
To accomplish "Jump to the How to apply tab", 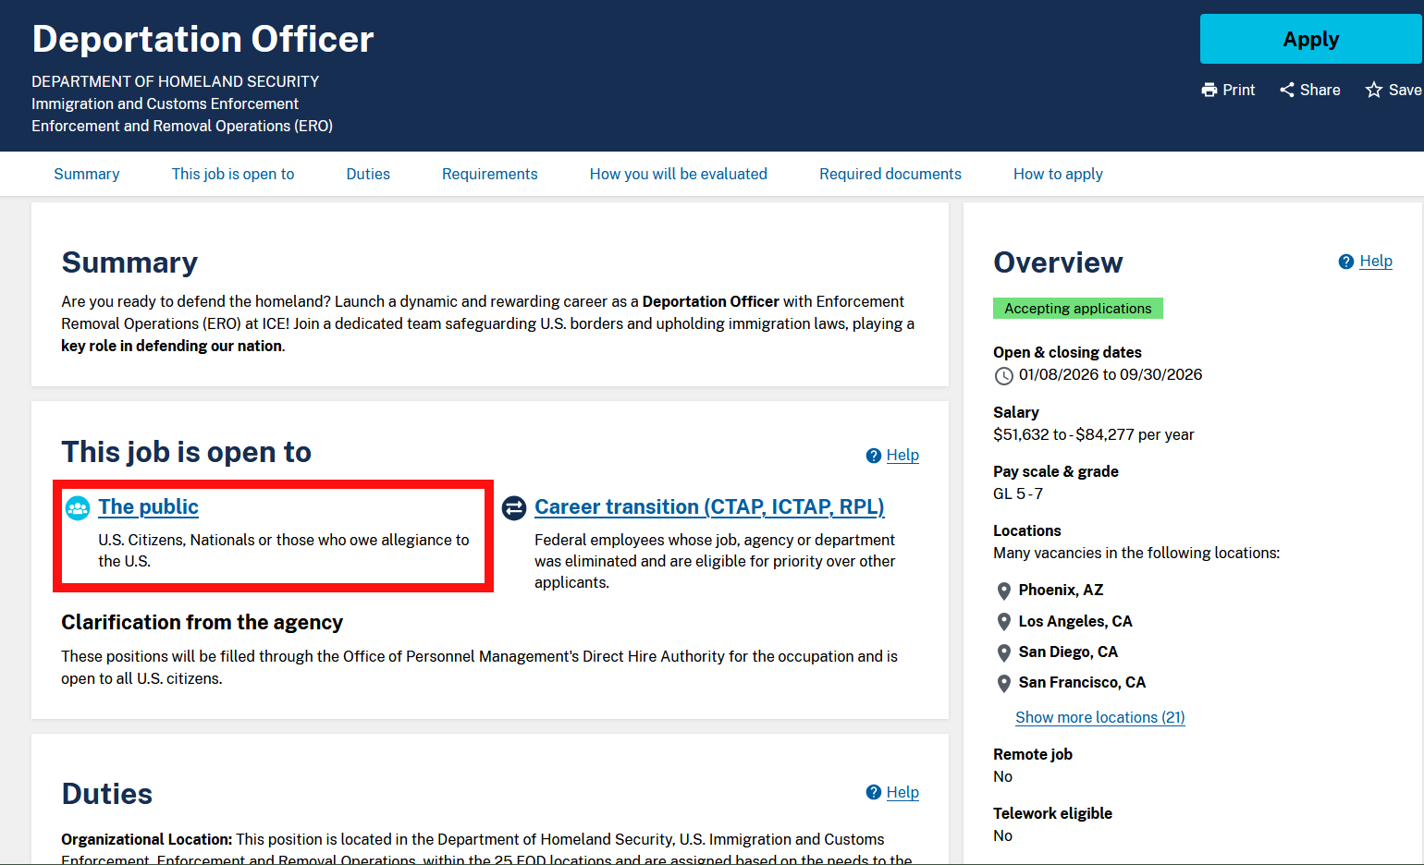I will [1058, 174].
